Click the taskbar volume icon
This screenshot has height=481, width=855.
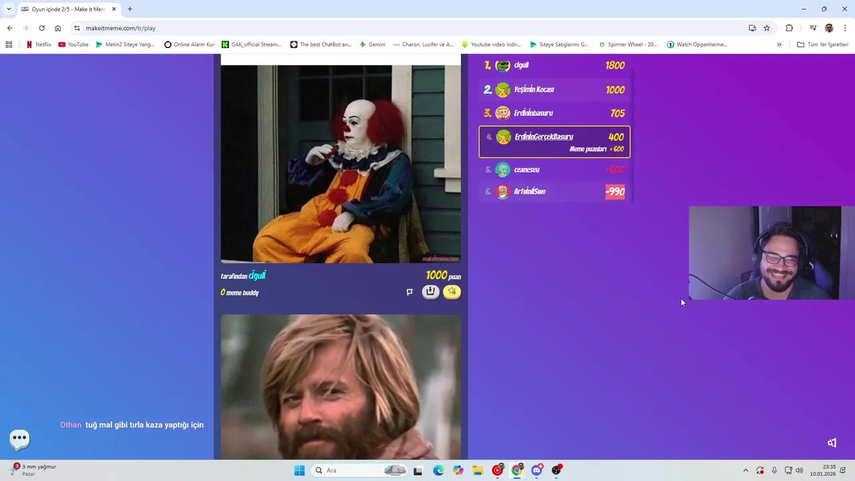pos(800,470)
